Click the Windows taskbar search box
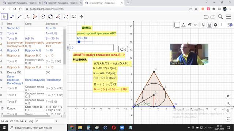This screenshot has width=234, height=131. 38,128
